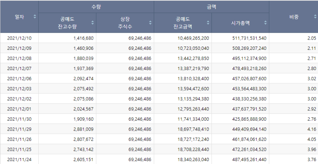Sort by 시가총액 arrow icon

click(x=265, y=23)
